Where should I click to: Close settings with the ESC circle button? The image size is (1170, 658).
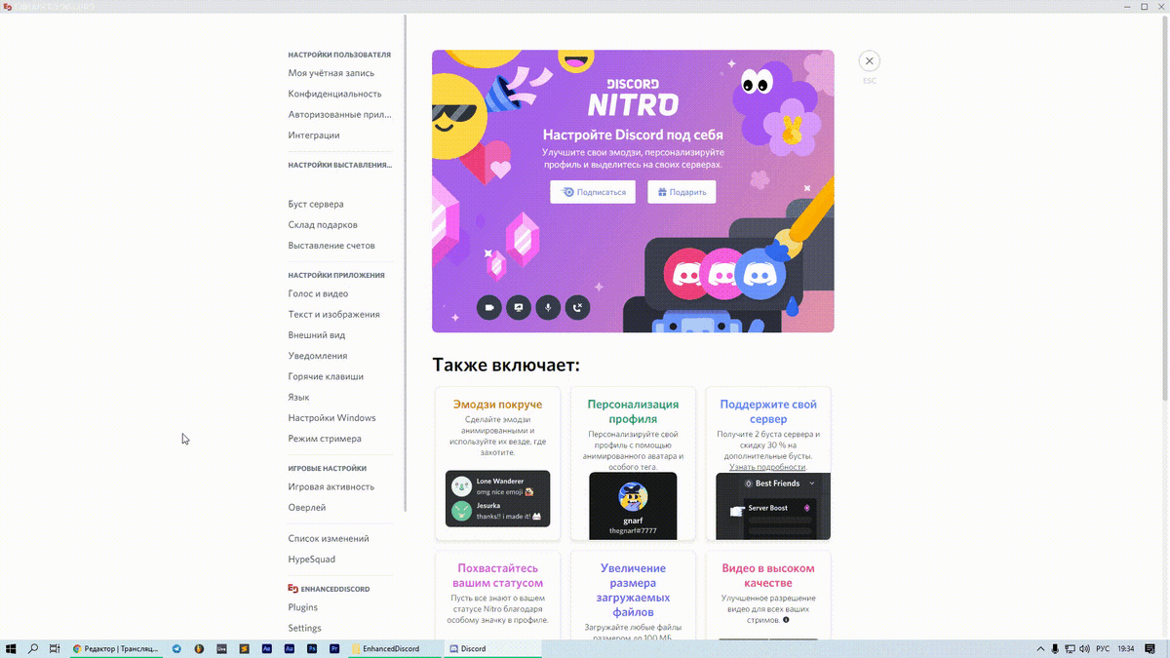869,60
